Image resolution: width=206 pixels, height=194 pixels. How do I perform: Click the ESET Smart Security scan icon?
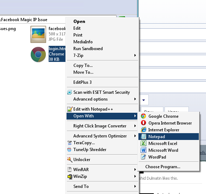pyautogui.click(x=69, y=92)
